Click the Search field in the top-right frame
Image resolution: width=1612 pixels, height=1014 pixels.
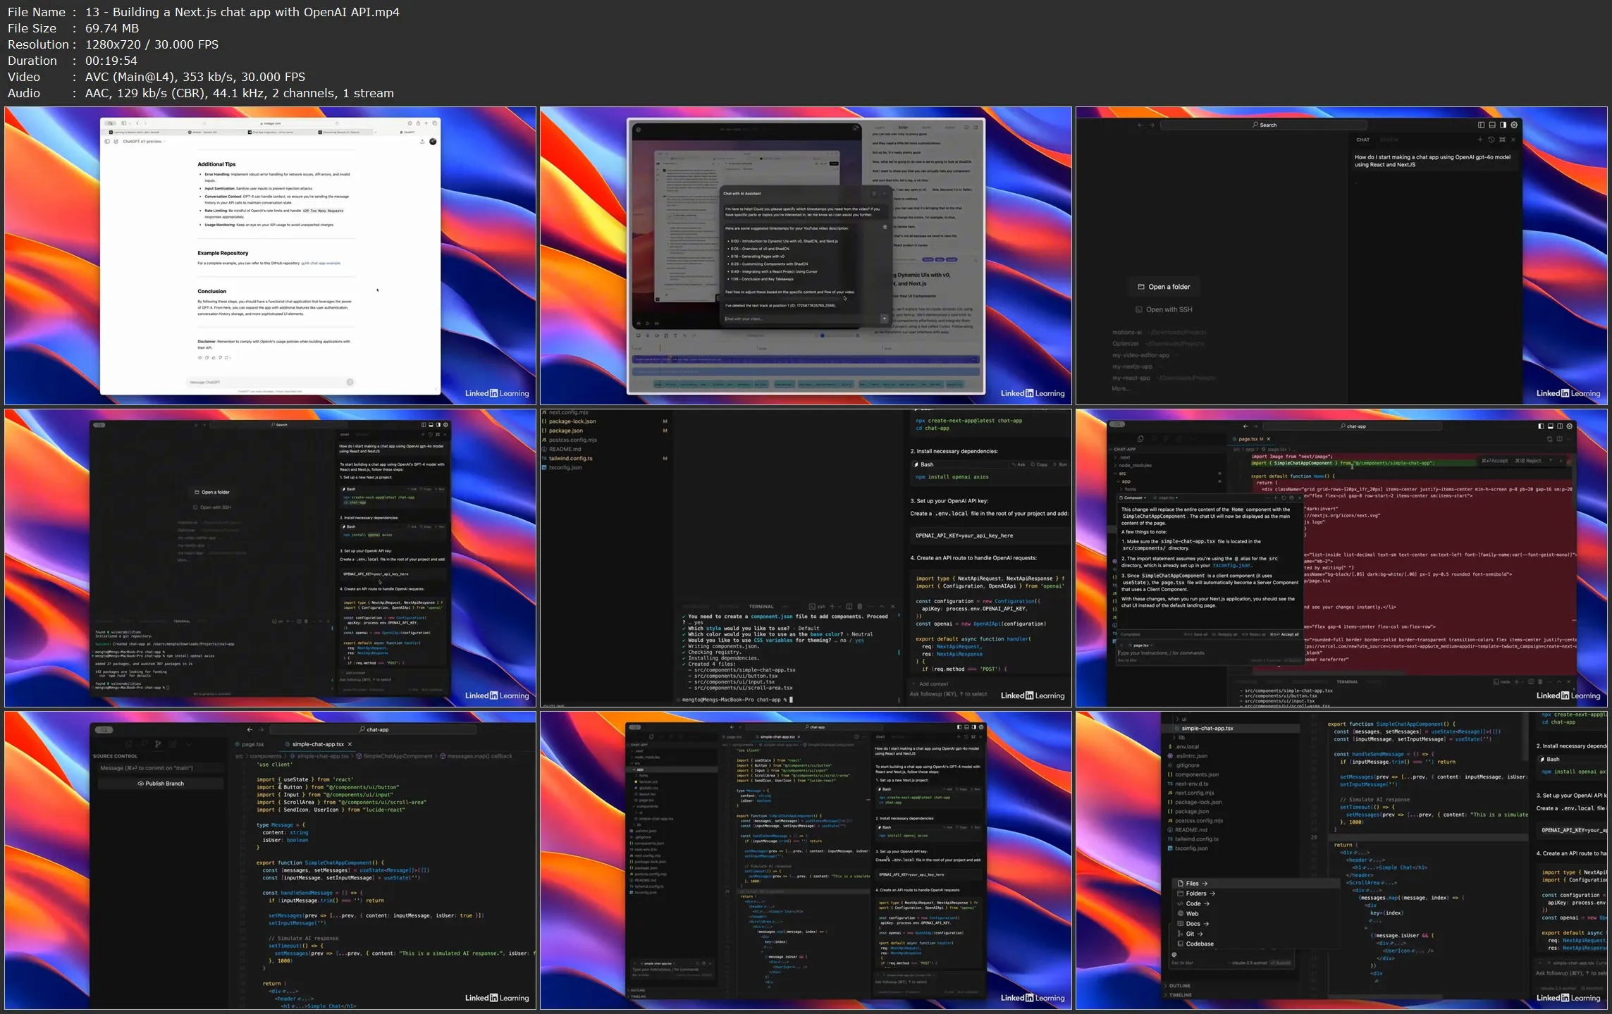click(x=1264, y=125)
